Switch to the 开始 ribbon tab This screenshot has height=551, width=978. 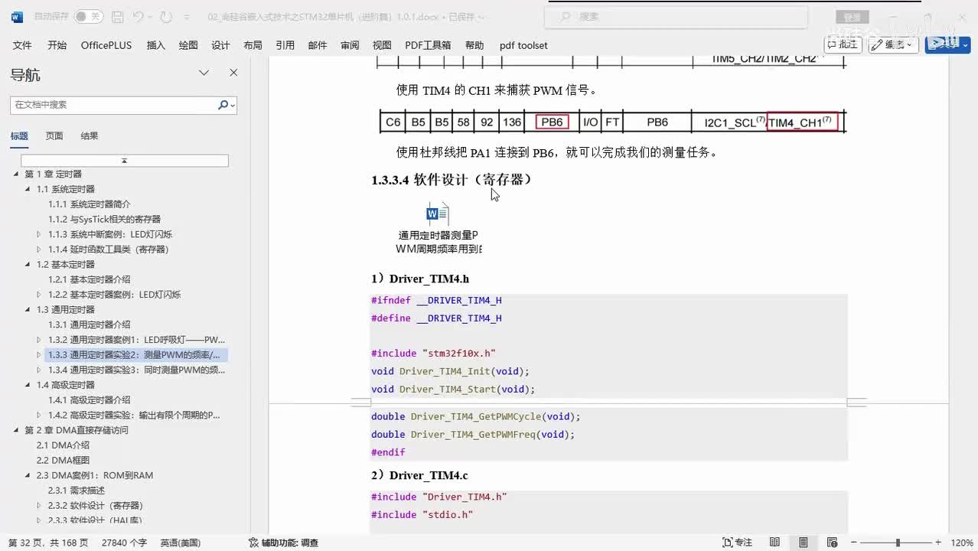tap(57, 45)
